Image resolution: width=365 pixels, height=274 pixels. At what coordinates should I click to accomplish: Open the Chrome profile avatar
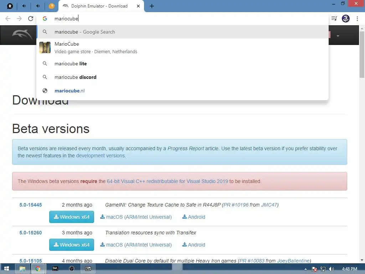[x=346, y=19]
